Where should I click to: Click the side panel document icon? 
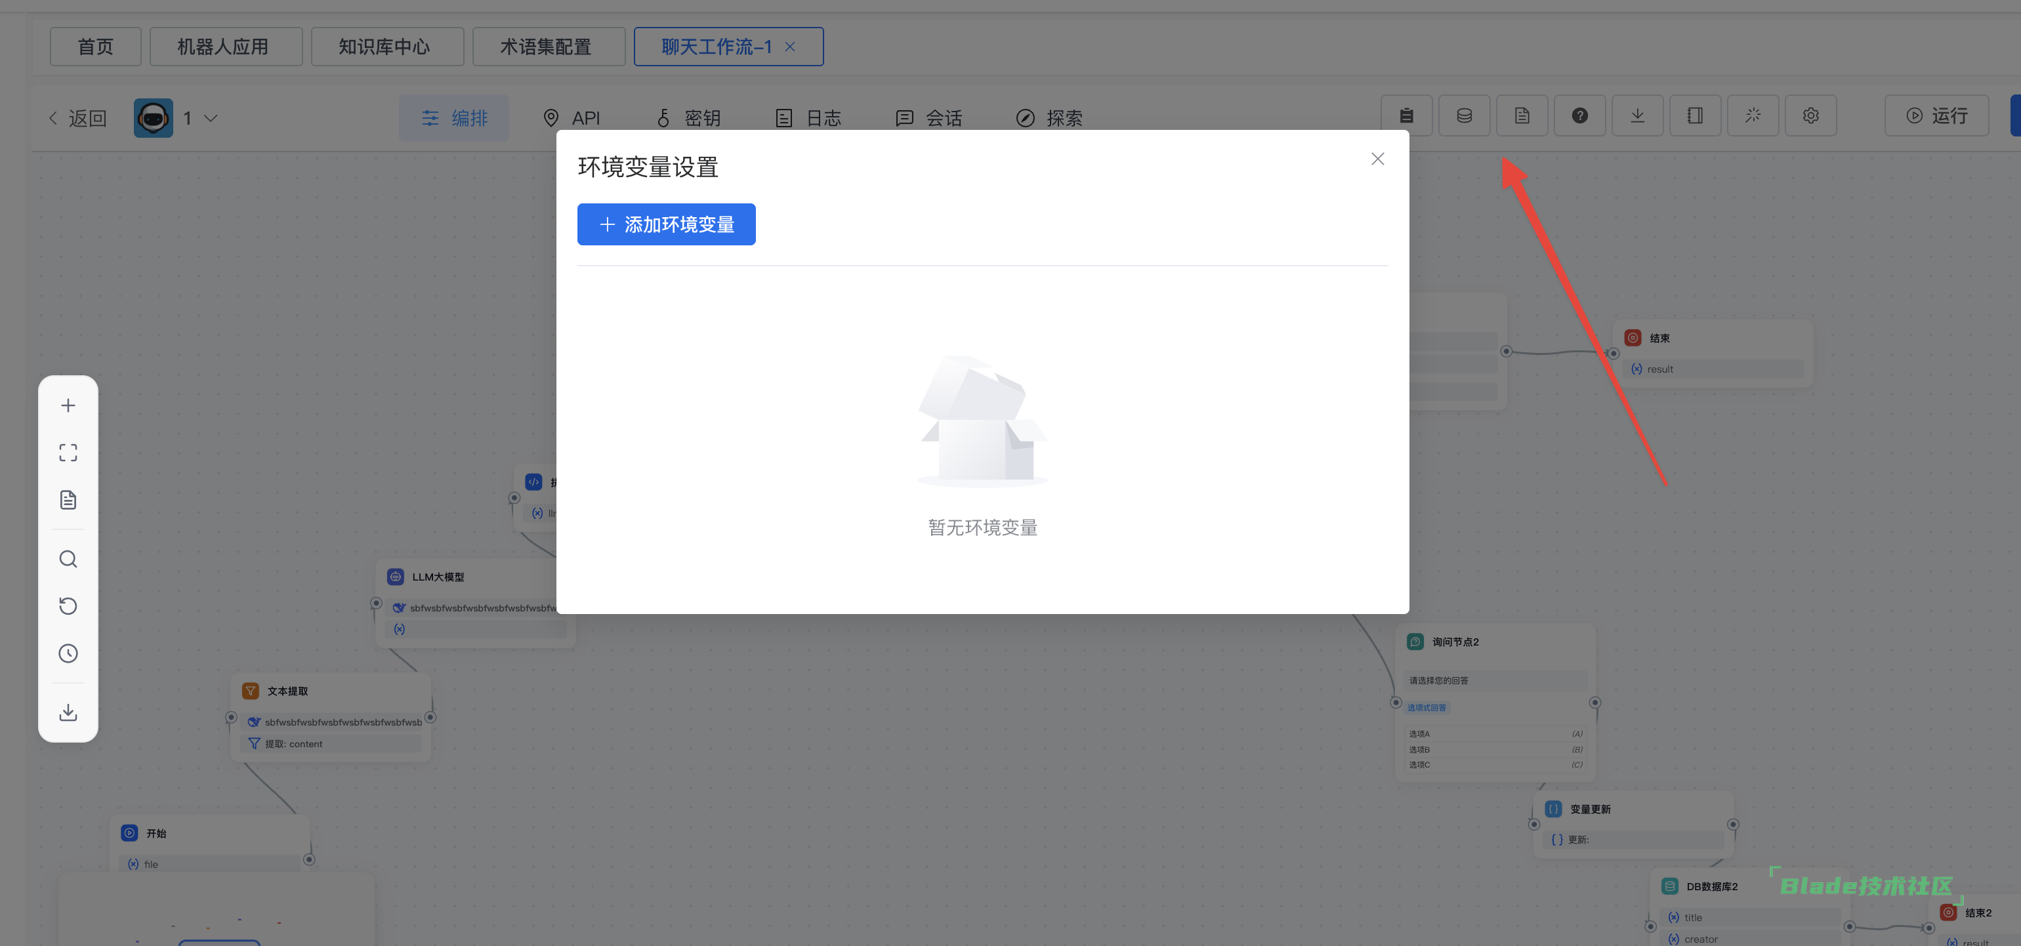[68, 500]
